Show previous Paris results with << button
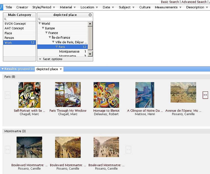 coord(7,95)
